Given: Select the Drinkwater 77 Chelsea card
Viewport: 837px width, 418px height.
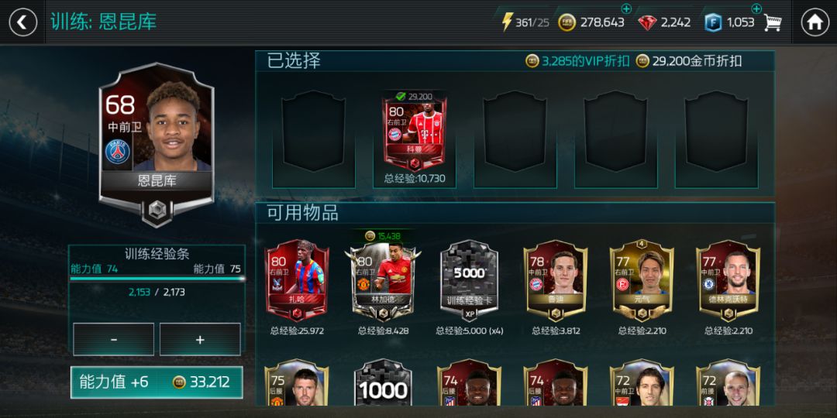Looking at the screenshot, I should [x=728, y=280].
